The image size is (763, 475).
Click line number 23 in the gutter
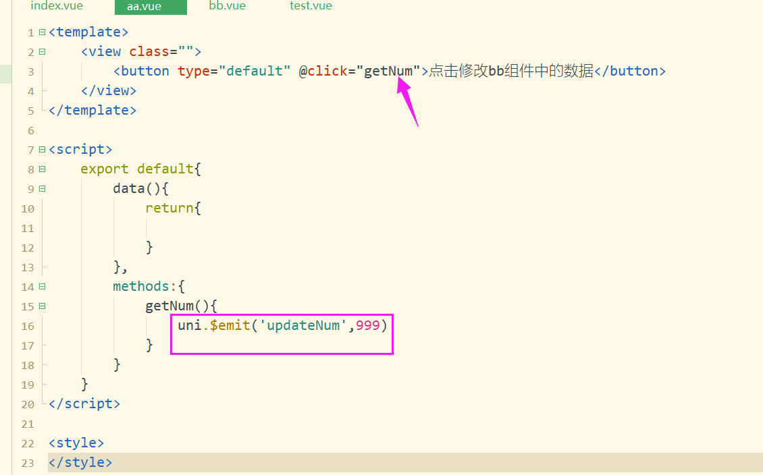click(28, 464)
